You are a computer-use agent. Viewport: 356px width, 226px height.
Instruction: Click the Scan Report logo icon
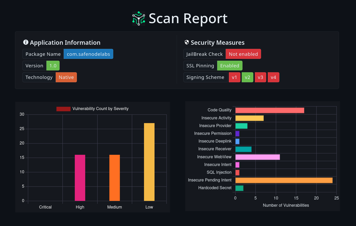click(139, 19)
